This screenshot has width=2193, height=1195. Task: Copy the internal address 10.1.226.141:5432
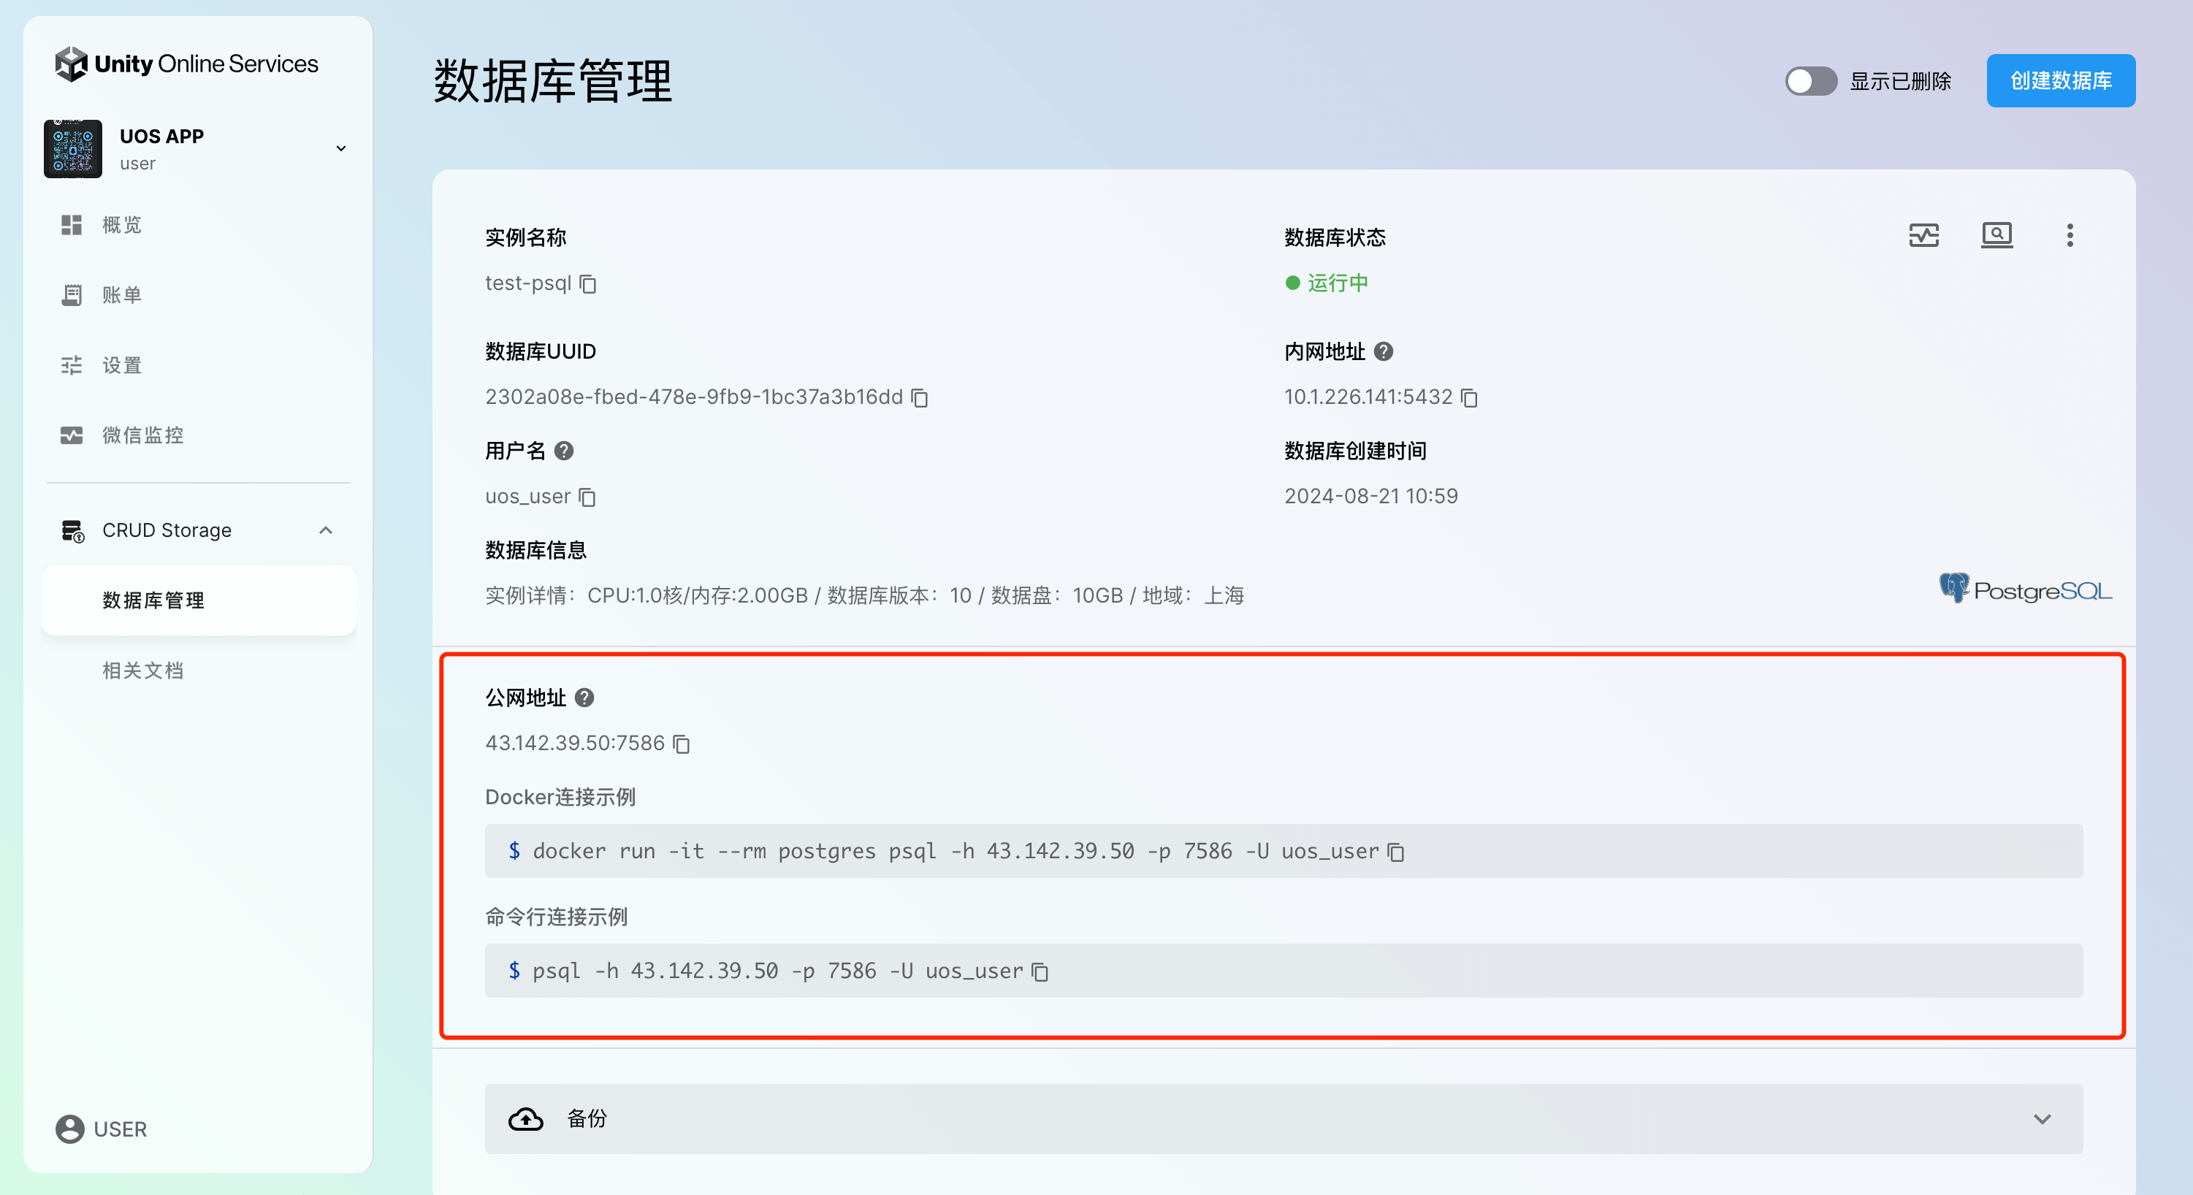pyautogui.click(x=1468, y=397)
